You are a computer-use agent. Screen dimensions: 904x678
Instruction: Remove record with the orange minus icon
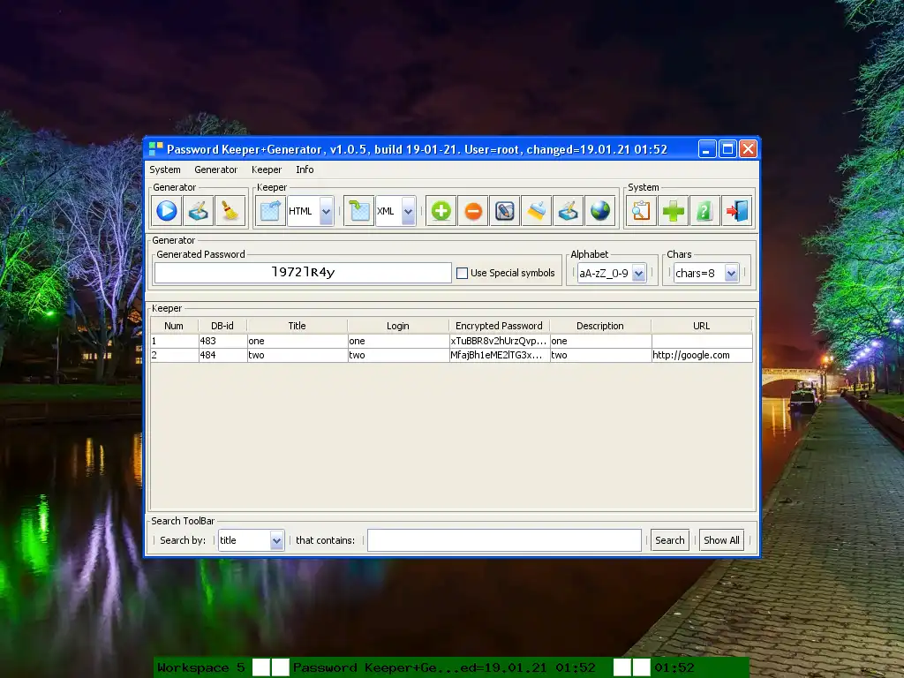[473, 211]
